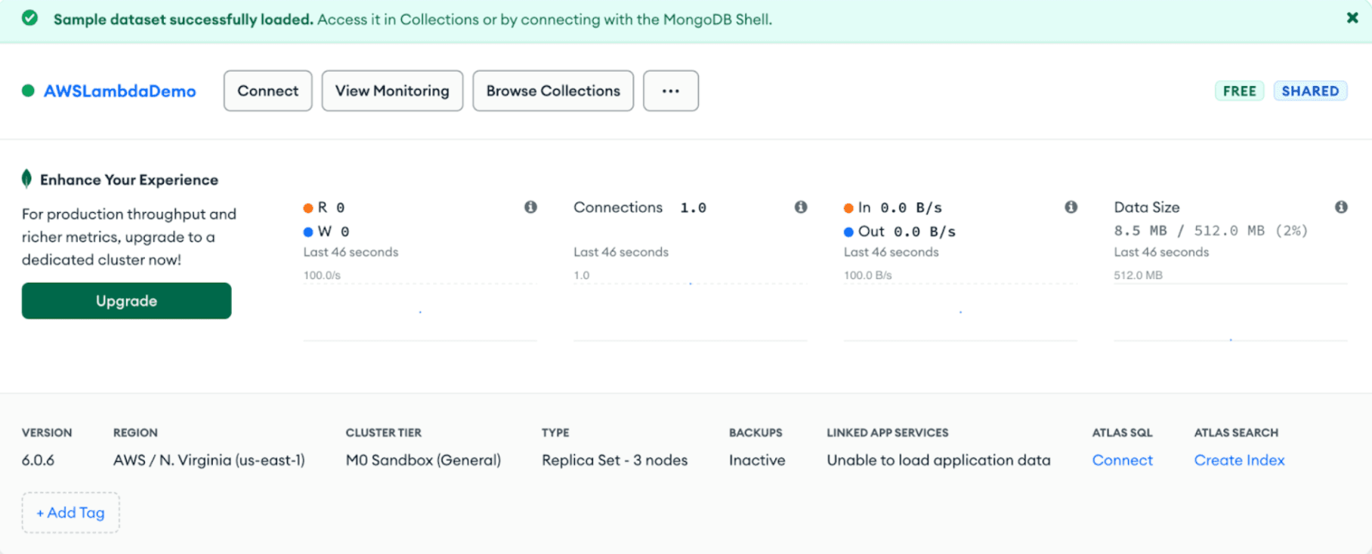Click the green Upgrade button
This screenshot has width=1372, height=554.
point(126,300)
